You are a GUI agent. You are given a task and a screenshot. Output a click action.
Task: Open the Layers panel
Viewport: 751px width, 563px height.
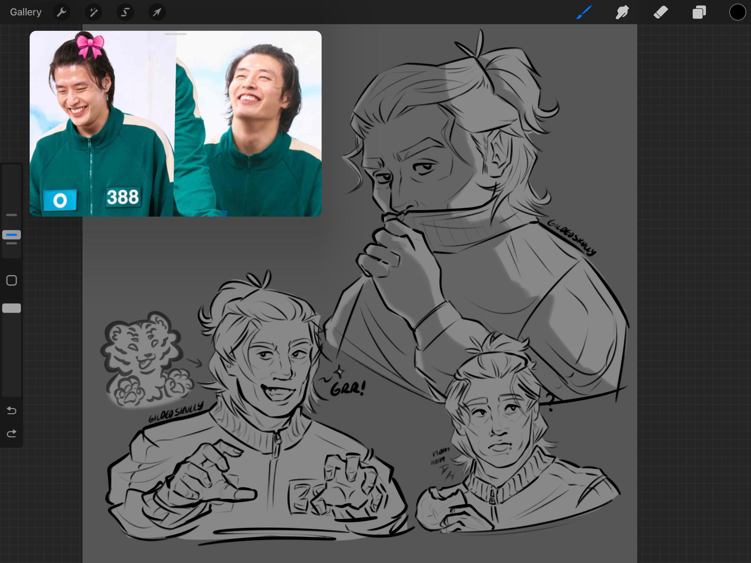699,13
